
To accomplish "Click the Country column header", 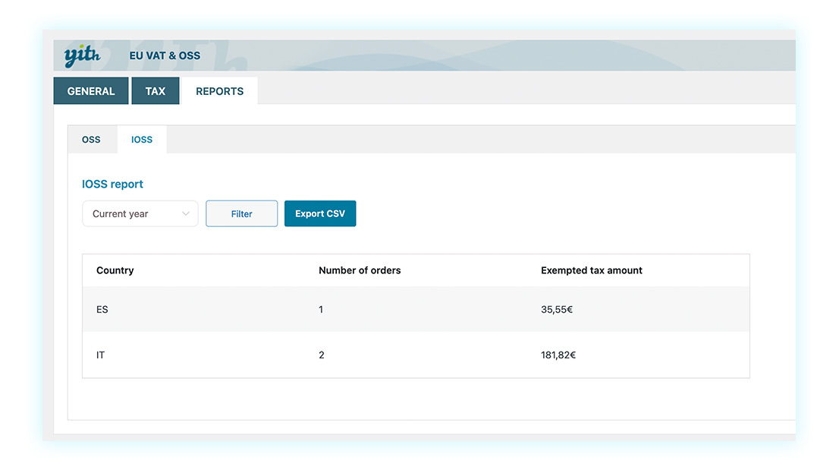I will point(115,270).
